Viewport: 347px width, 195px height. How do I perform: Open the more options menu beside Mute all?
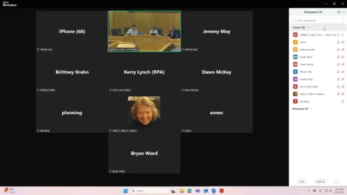point(337,182)
